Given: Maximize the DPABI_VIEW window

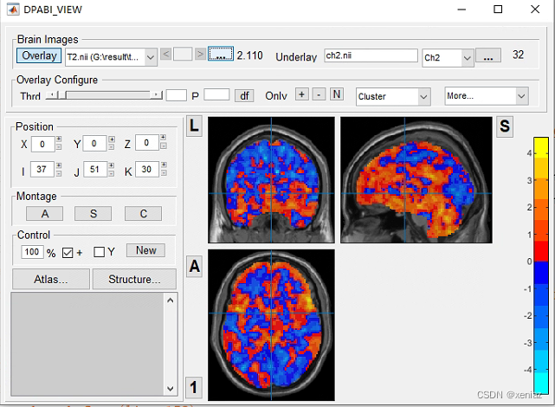Looking at the screenshot, I should pos(498,10).
